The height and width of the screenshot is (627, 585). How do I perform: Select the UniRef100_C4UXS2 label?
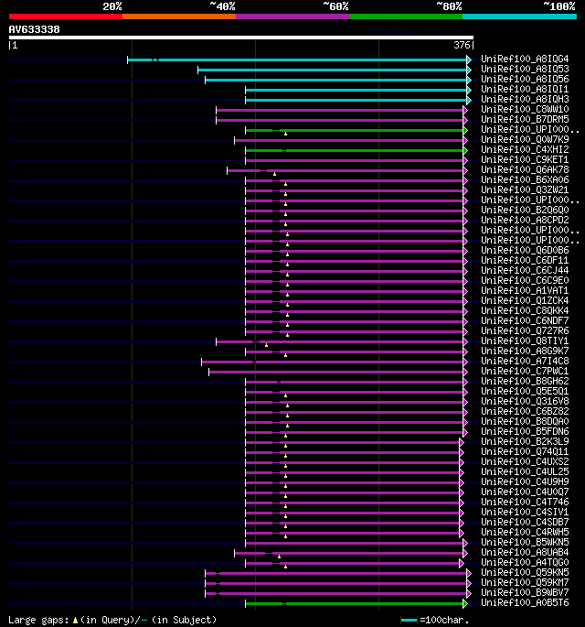[x=525, y=462]
